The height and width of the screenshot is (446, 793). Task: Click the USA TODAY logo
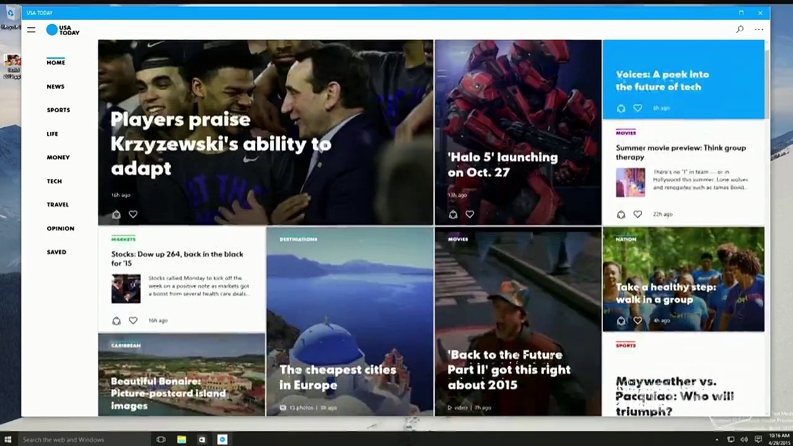63,30
